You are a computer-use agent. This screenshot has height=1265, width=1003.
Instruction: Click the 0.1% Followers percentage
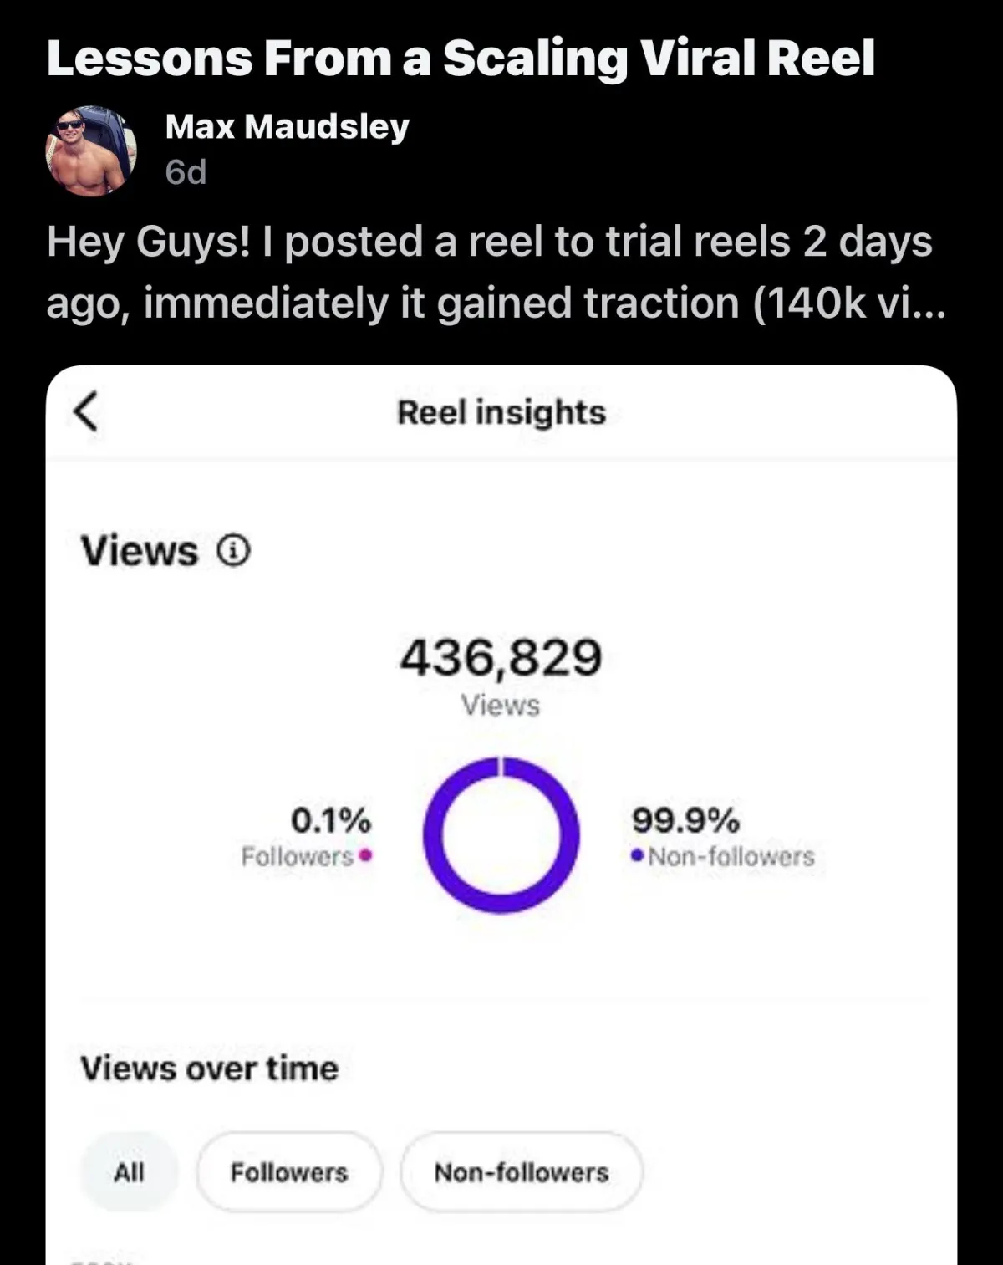point(331,820)
